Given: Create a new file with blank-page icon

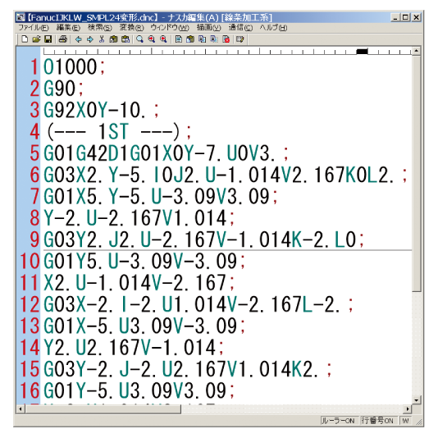Looking at the screenshot, I should (25, 39).
